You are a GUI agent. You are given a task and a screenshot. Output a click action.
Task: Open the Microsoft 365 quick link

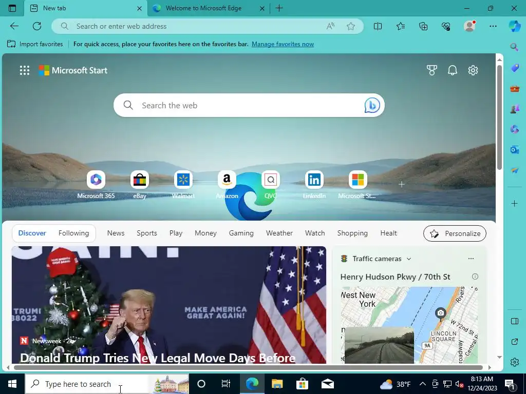tap(96, 185)
